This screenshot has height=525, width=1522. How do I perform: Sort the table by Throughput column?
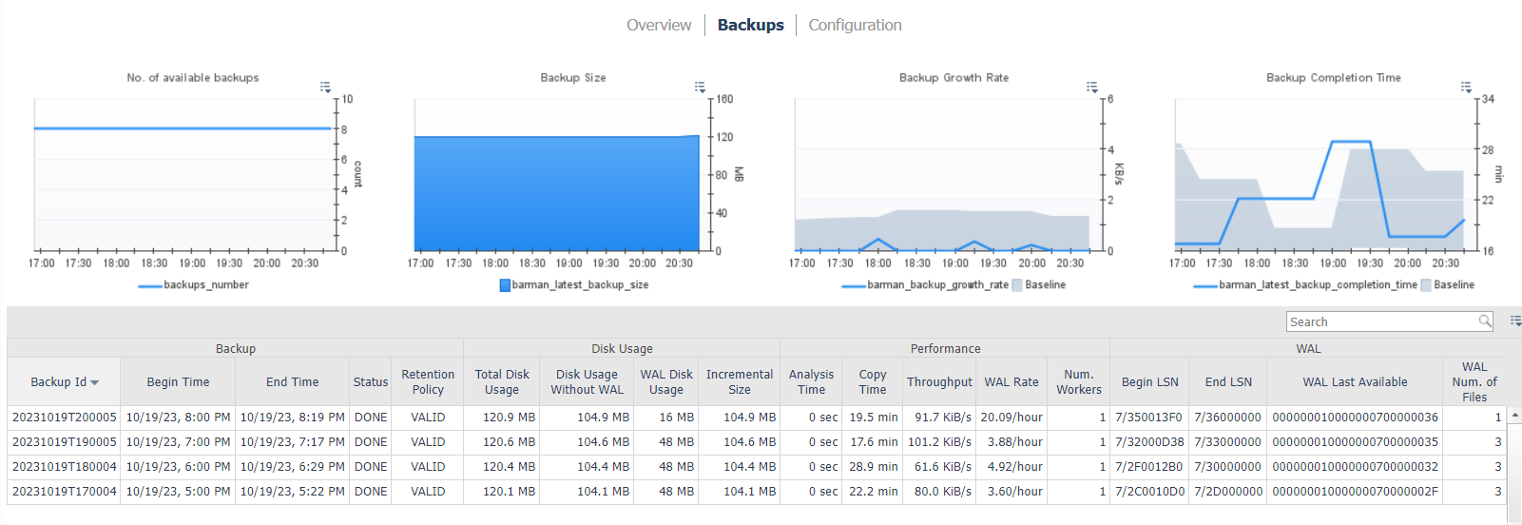click(938, 382)
